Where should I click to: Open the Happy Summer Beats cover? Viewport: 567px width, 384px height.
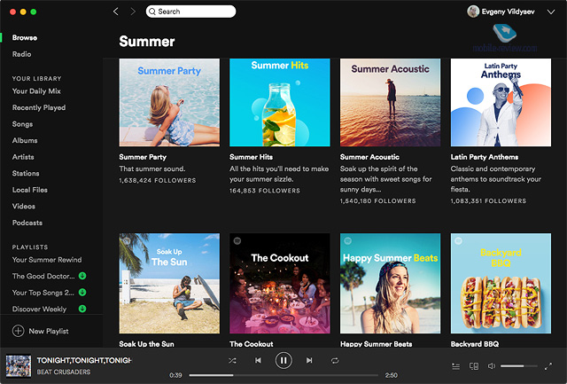pyautogui.click(x=390, y=284)
